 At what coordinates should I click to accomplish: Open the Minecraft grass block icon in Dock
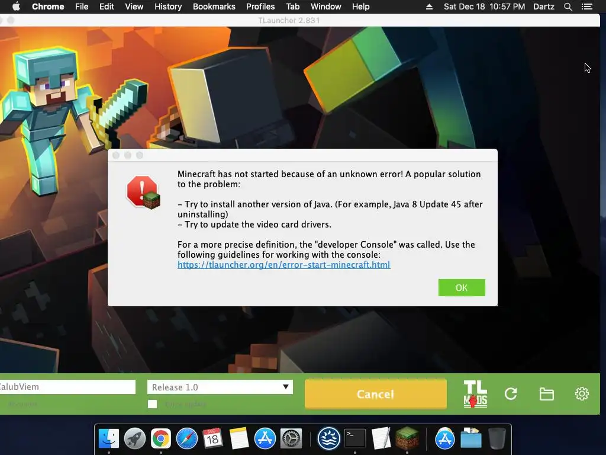[407, 439]
